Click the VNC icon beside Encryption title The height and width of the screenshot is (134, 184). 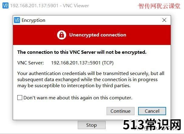click(x=17, y=20)
